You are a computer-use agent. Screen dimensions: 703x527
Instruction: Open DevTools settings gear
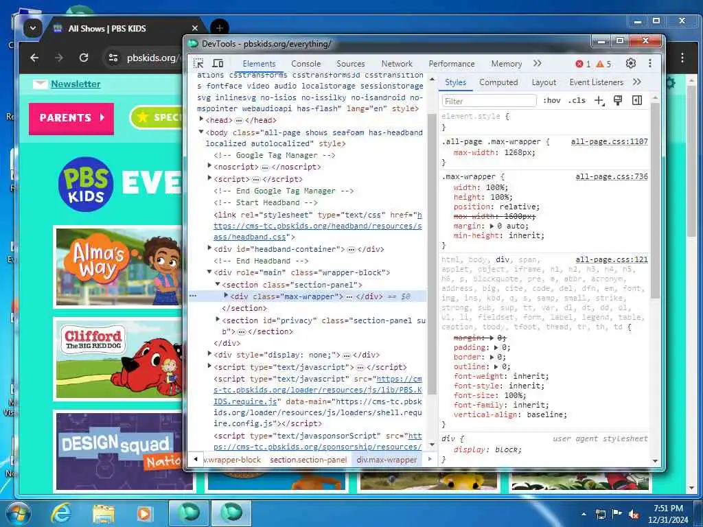630,64
